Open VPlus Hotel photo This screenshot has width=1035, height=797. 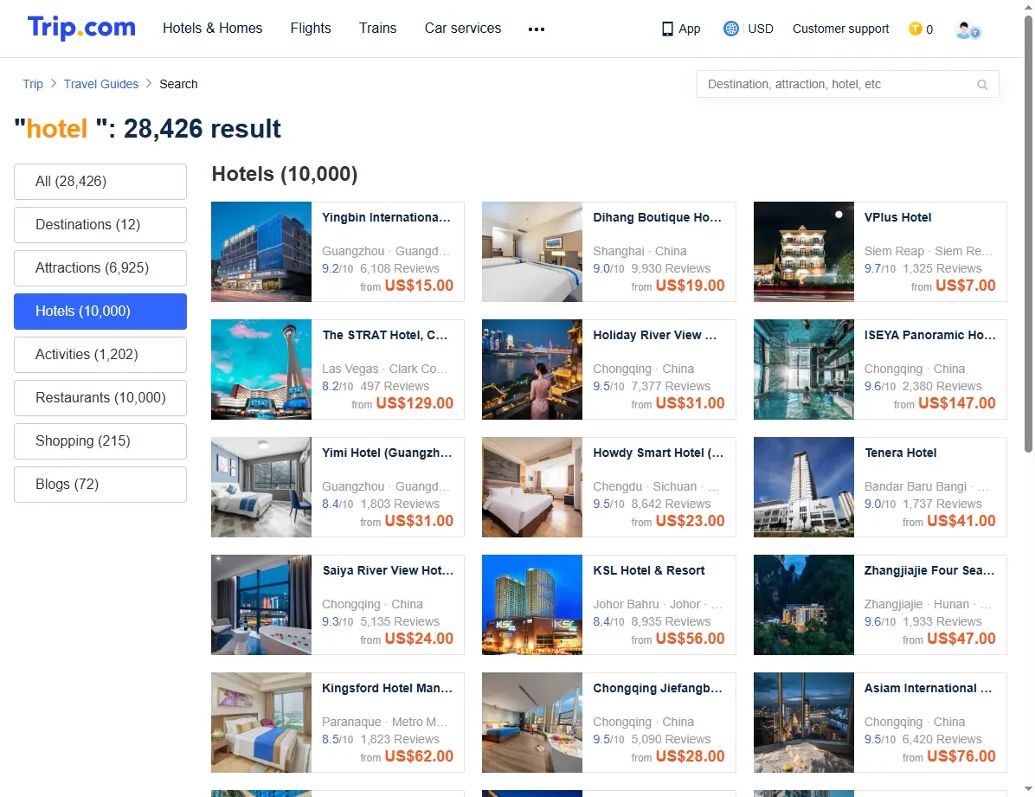(803, 252)
